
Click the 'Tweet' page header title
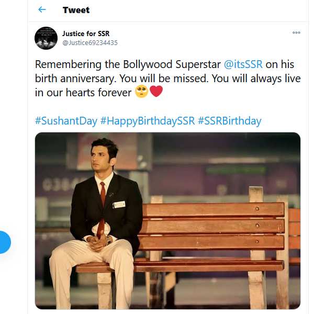click(x=75, y=10)
